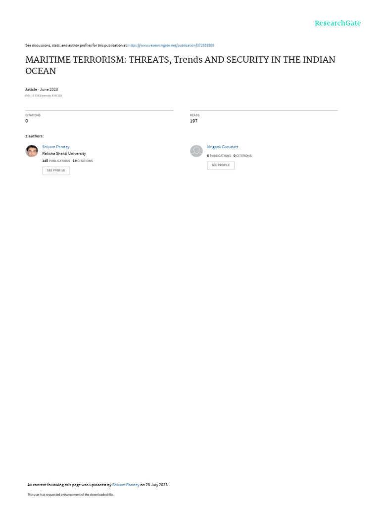Click the DOI zenodo identifier text

(44, 95)
